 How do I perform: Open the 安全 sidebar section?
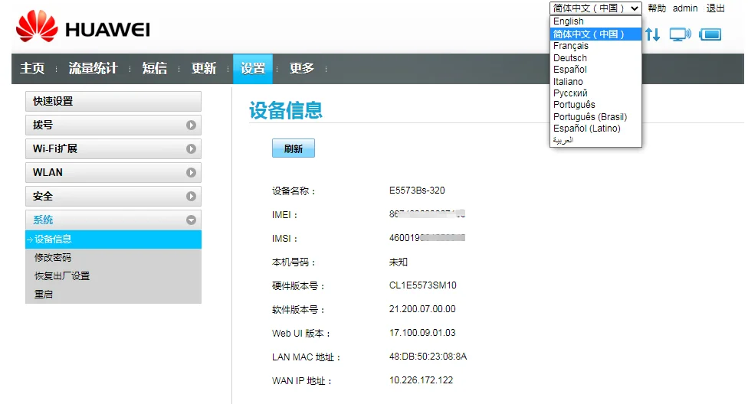pyautogui.click(x=113, y=197)
